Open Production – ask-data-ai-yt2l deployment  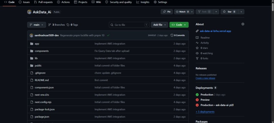217,105
